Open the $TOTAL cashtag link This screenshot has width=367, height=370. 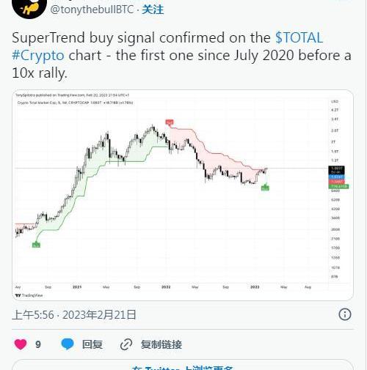299,37
